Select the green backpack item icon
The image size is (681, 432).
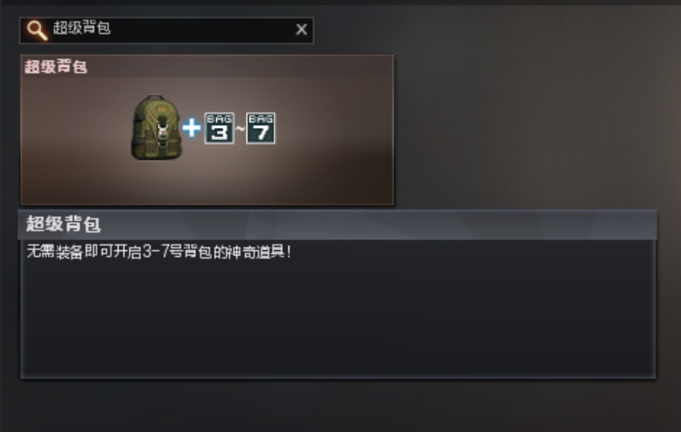(156, 127)
